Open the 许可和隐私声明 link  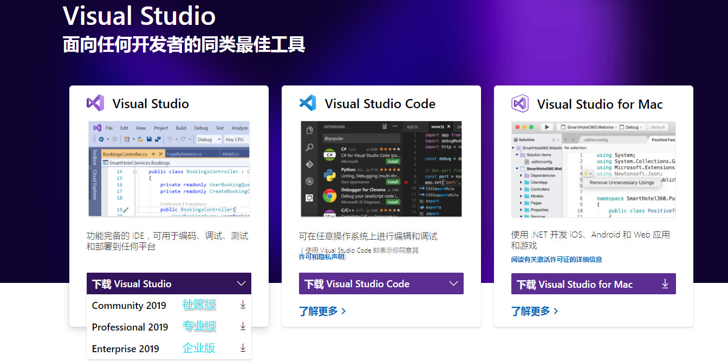[x=322, y=257]
